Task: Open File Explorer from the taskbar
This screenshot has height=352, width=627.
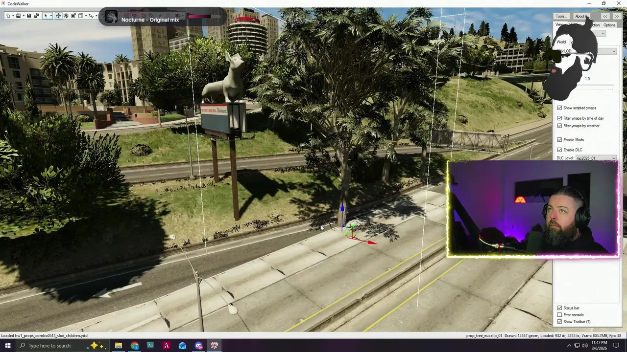Action: 119,346
